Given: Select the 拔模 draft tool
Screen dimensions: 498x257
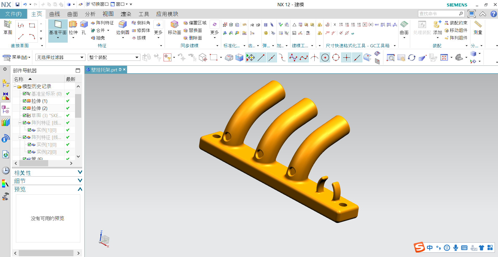Looking at the screenshot, I should [x=139, y=38].
